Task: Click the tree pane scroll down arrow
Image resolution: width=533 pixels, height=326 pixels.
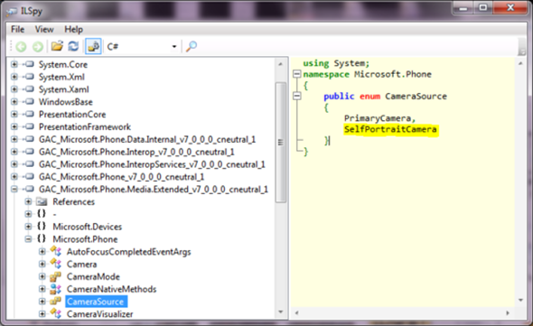Action: 280,312
